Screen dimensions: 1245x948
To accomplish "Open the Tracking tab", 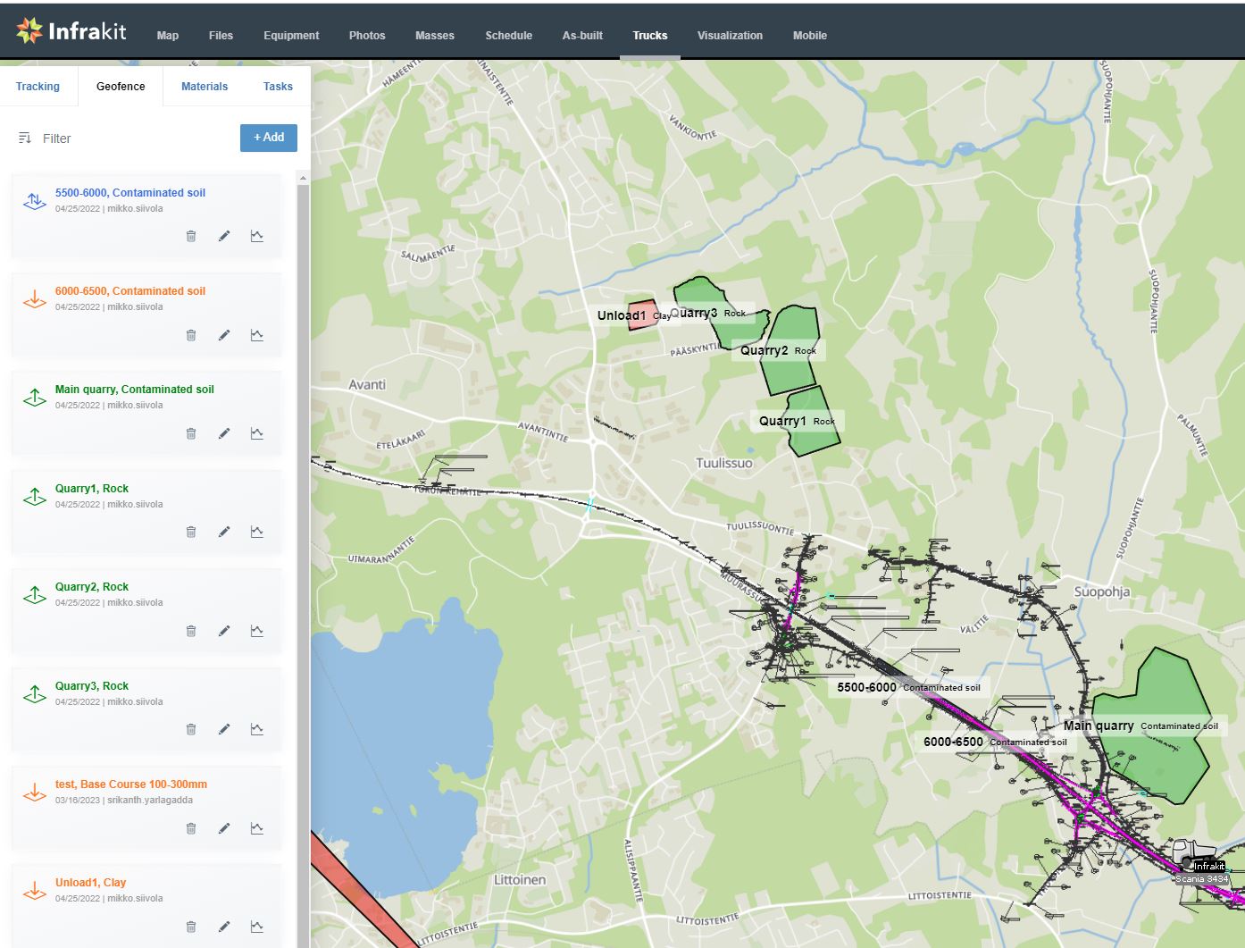I will [x=38, y=87].
